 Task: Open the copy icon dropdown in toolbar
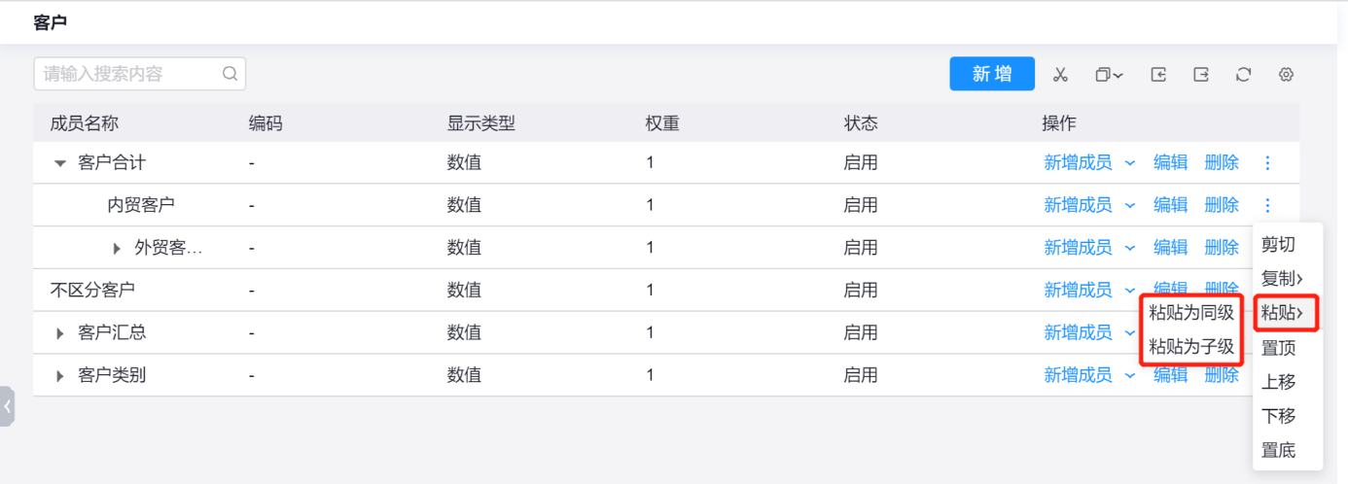pos(1109,75)
